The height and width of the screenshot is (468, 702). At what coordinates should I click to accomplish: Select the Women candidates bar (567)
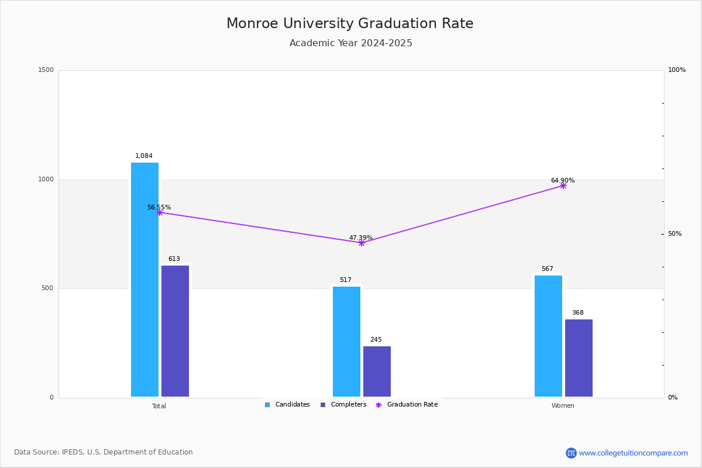(548, 336)
